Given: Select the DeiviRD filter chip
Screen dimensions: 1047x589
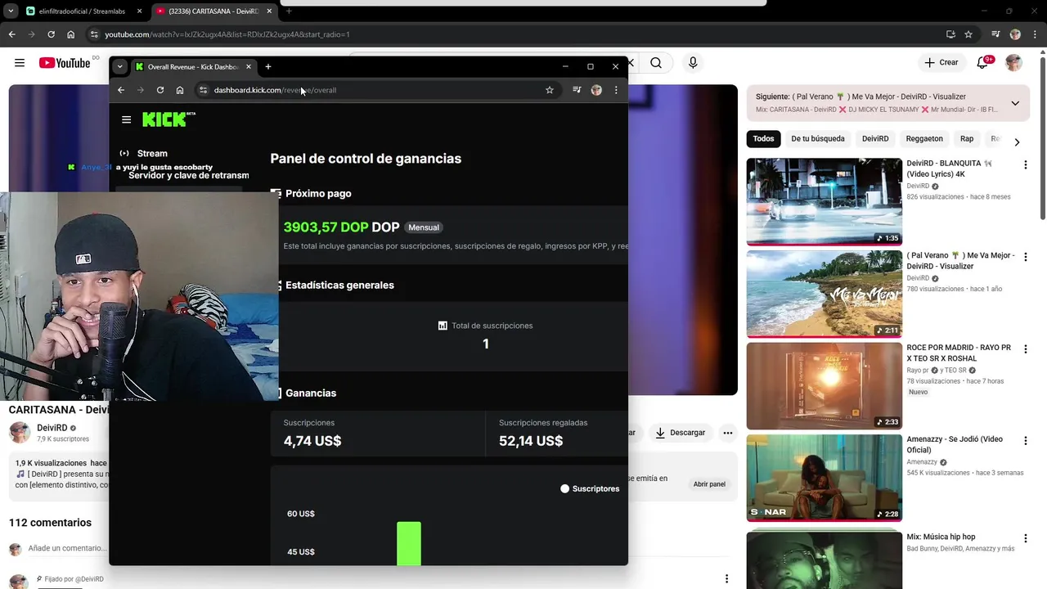Looking at the screenshot, I should coord(875,139).
